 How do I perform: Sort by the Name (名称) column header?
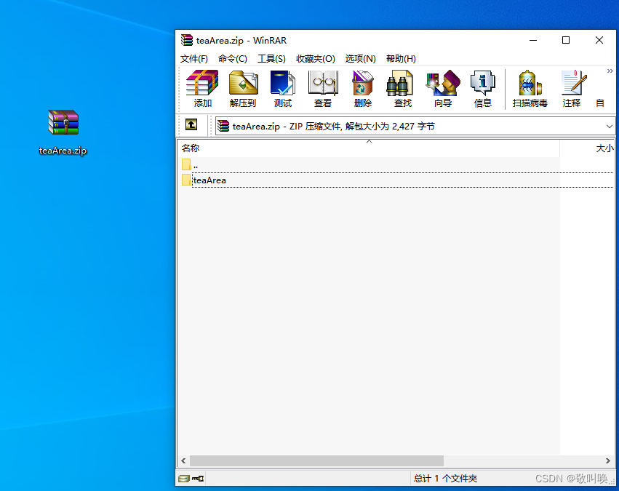click(x=368, y=148)
